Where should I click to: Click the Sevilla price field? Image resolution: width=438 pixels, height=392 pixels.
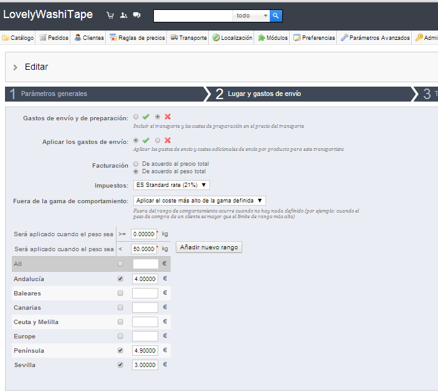[145, 365]
